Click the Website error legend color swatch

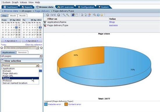click(46, 104)
